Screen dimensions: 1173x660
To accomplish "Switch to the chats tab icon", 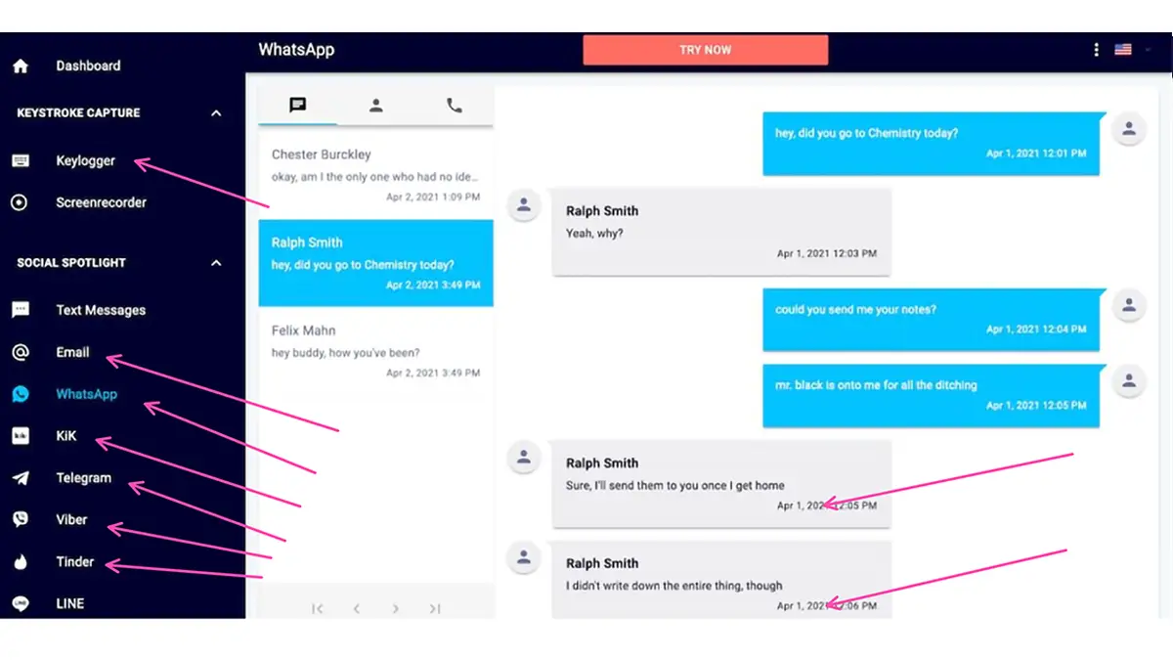I will pos(298,106).
